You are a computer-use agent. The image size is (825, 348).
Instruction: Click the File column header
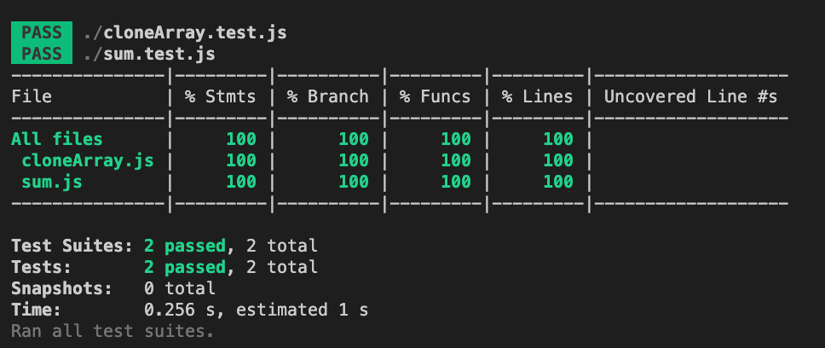[x=32, y=96]
